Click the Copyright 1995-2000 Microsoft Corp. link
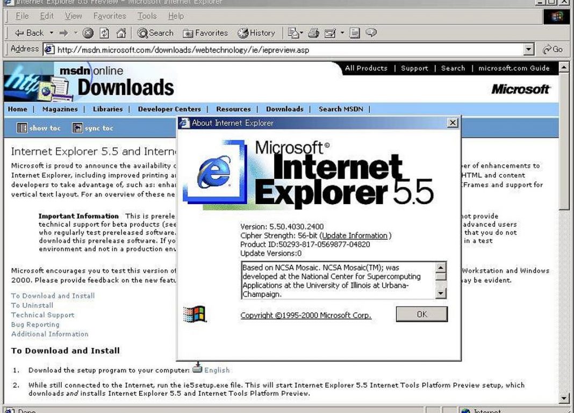 pyautogui.click(x=306, y=315)
